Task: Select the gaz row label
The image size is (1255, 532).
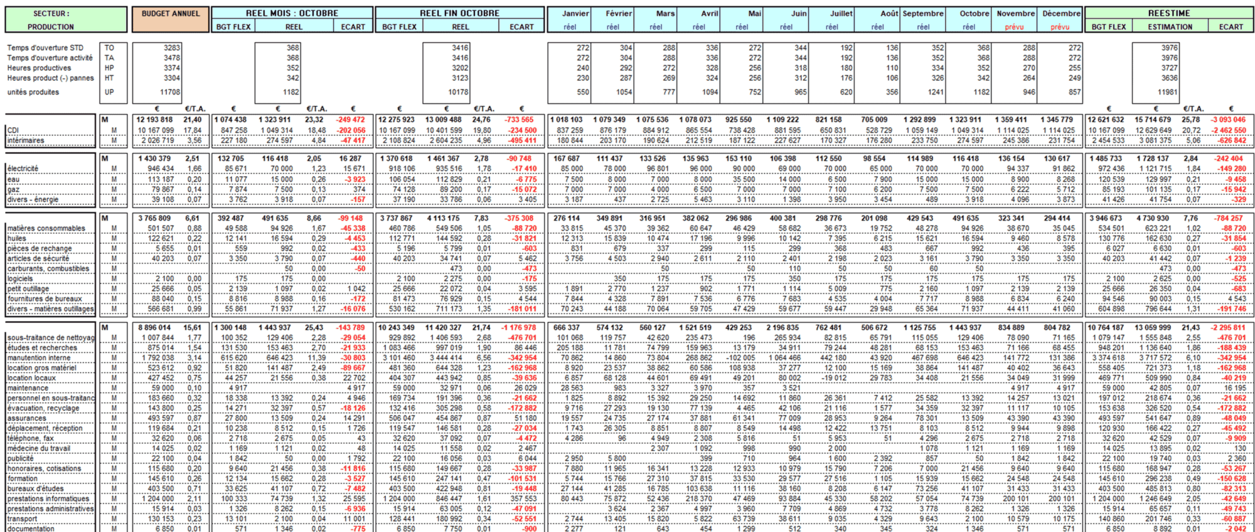Action: click(x=13, y=189)
